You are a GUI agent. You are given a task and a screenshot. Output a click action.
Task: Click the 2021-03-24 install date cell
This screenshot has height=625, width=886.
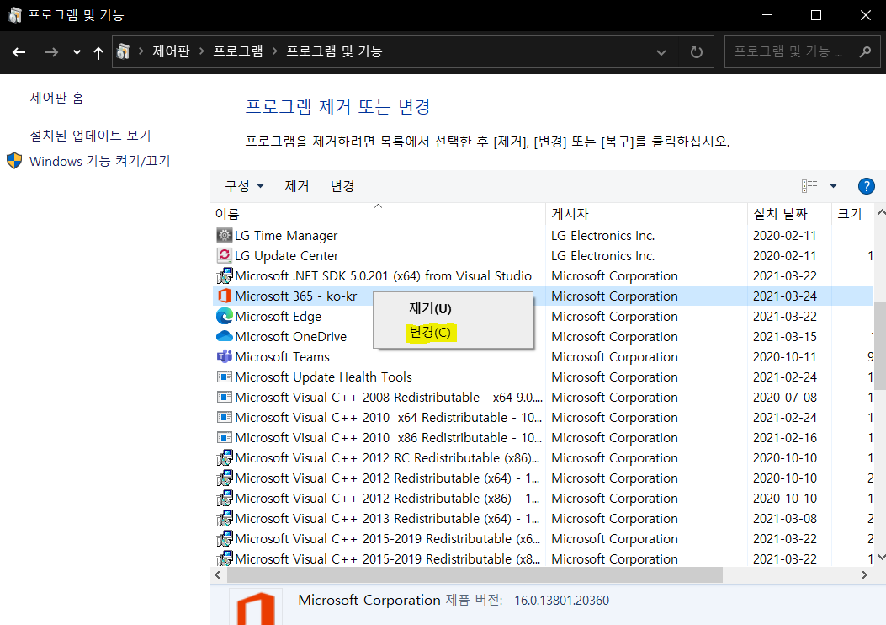click(785, 296)
